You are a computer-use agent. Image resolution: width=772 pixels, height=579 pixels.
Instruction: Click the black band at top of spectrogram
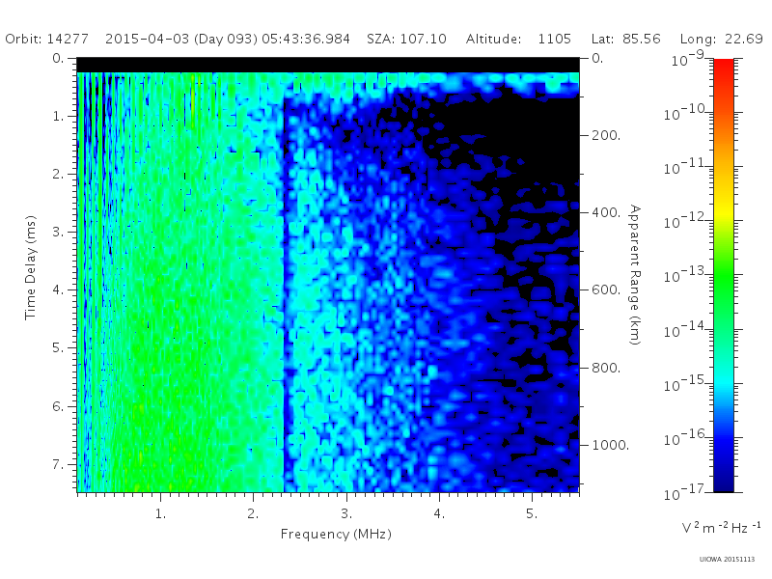click(328, 65)
